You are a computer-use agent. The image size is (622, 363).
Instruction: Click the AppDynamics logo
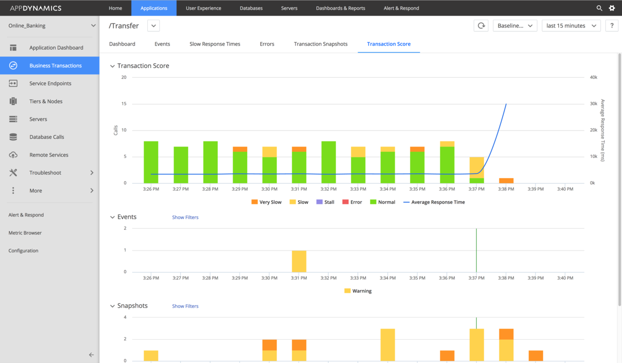[36, 8]
